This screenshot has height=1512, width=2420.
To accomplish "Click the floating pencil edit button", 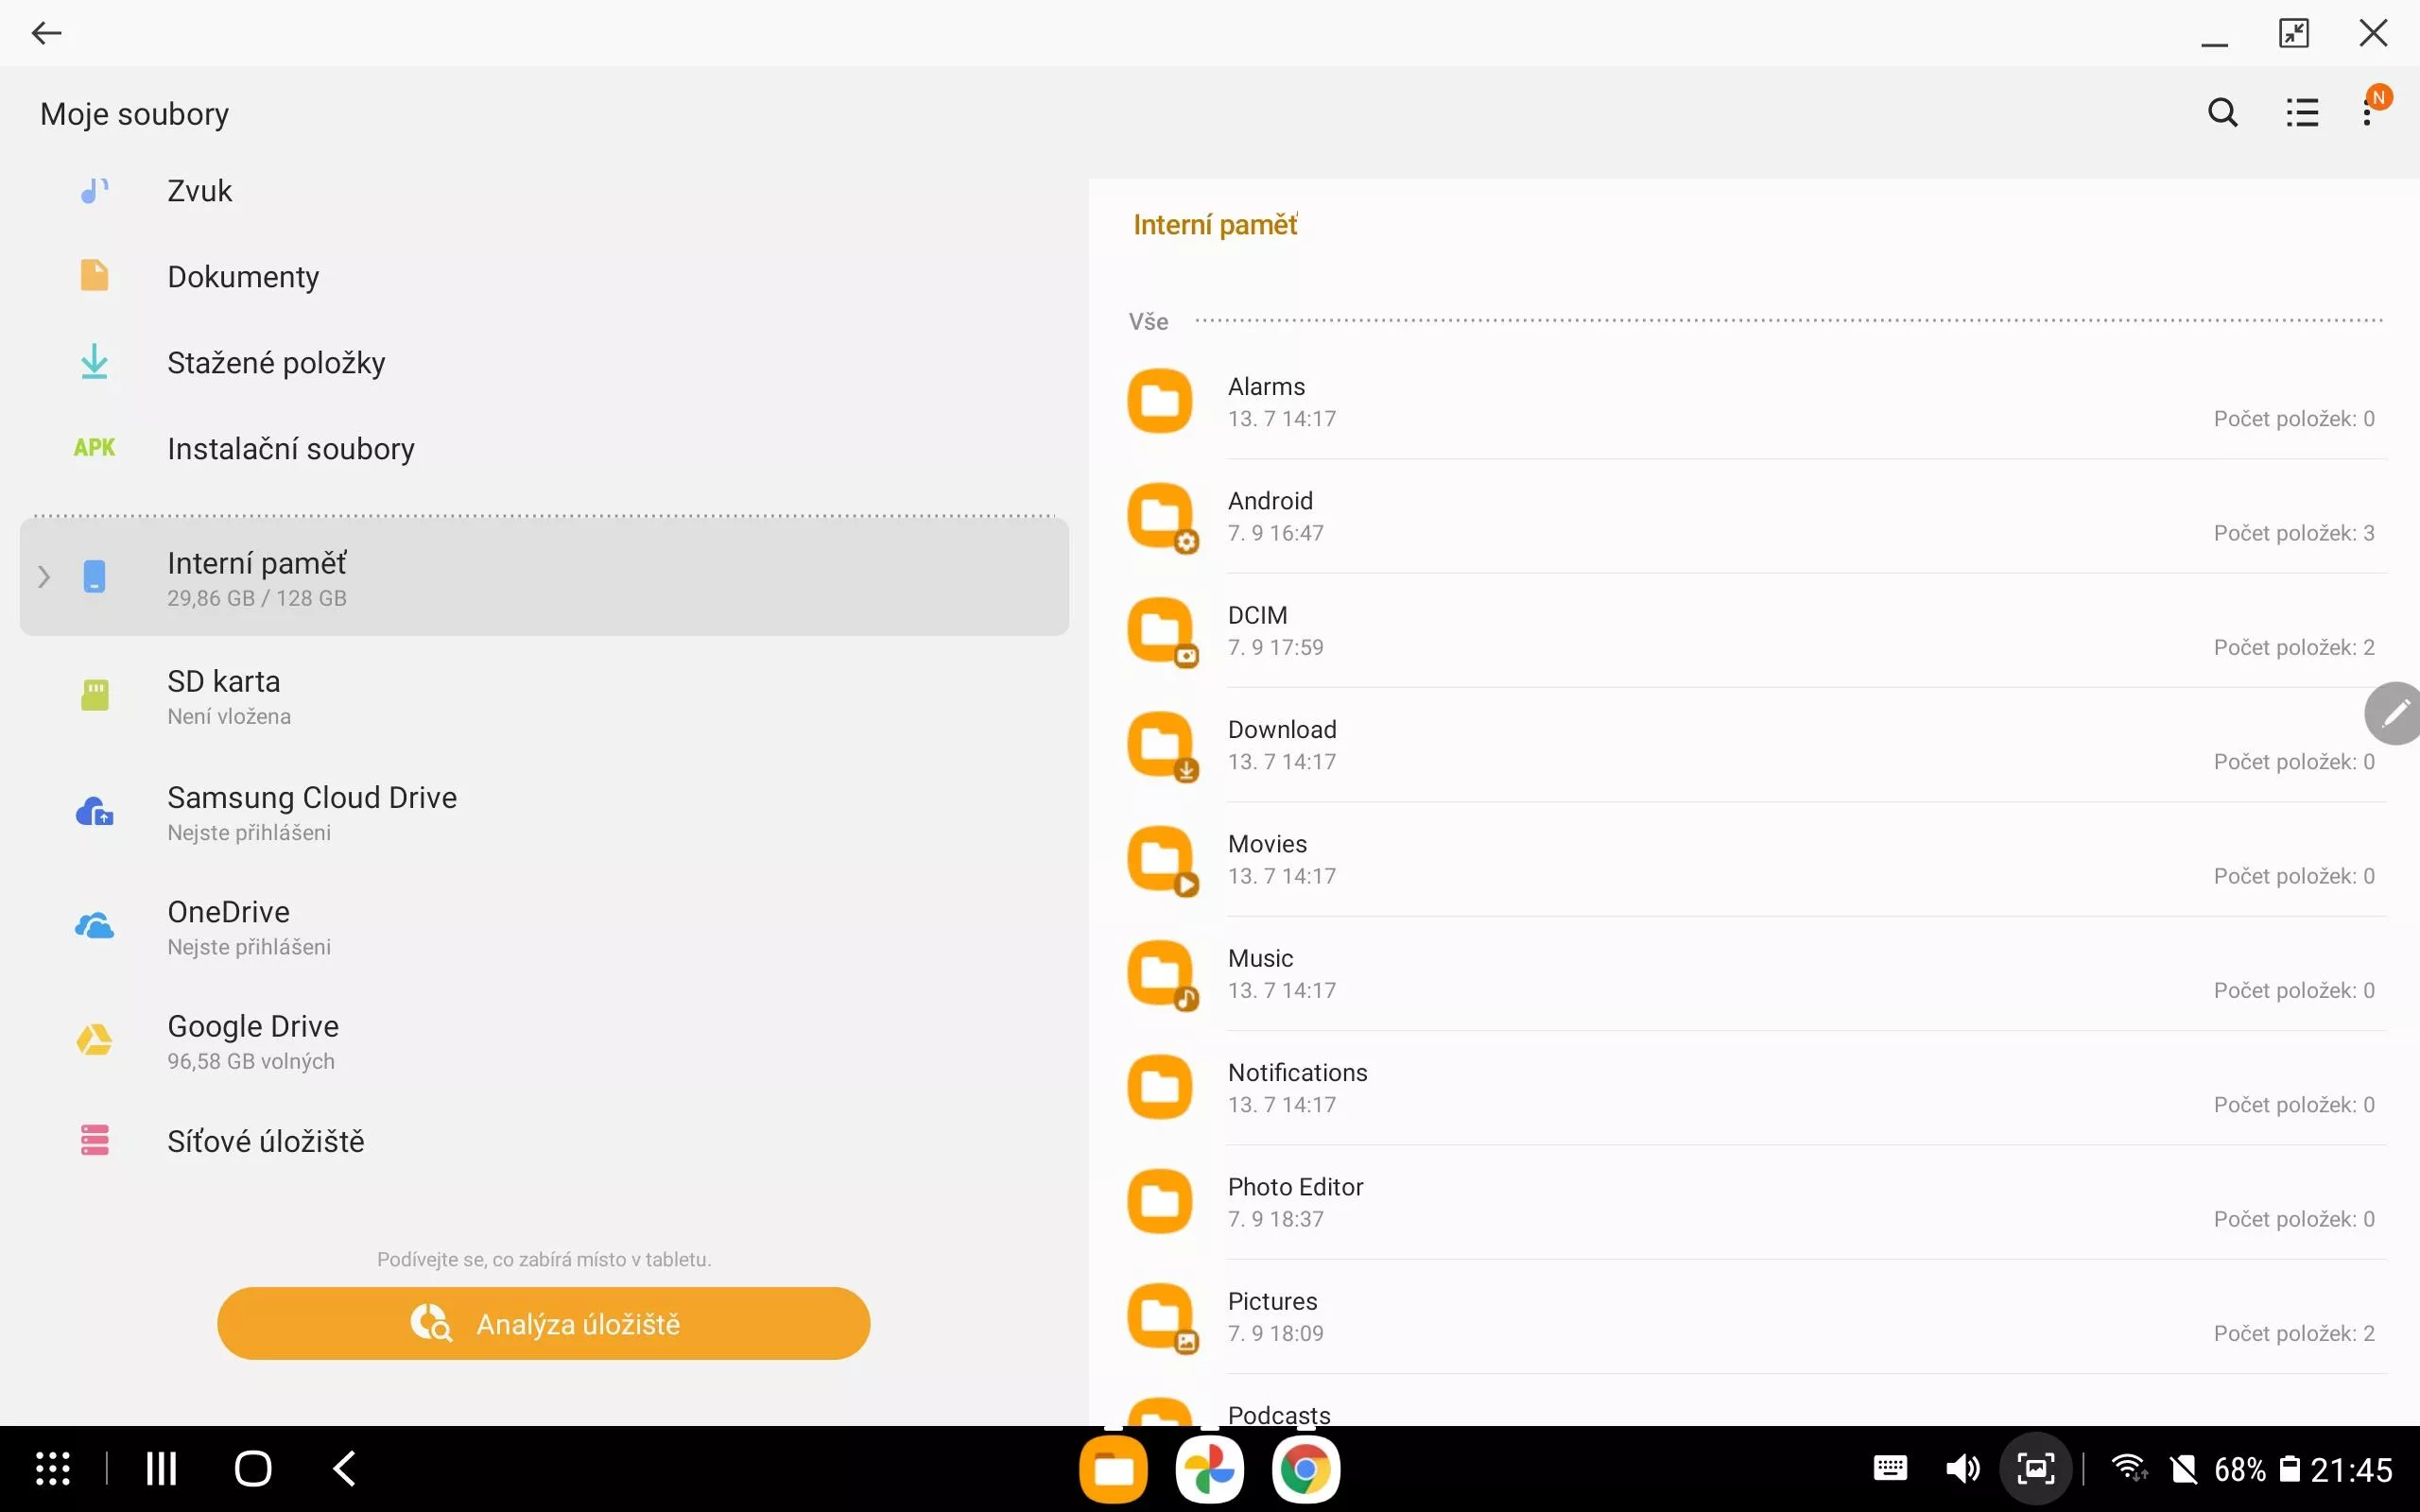I will point(2394,713).
